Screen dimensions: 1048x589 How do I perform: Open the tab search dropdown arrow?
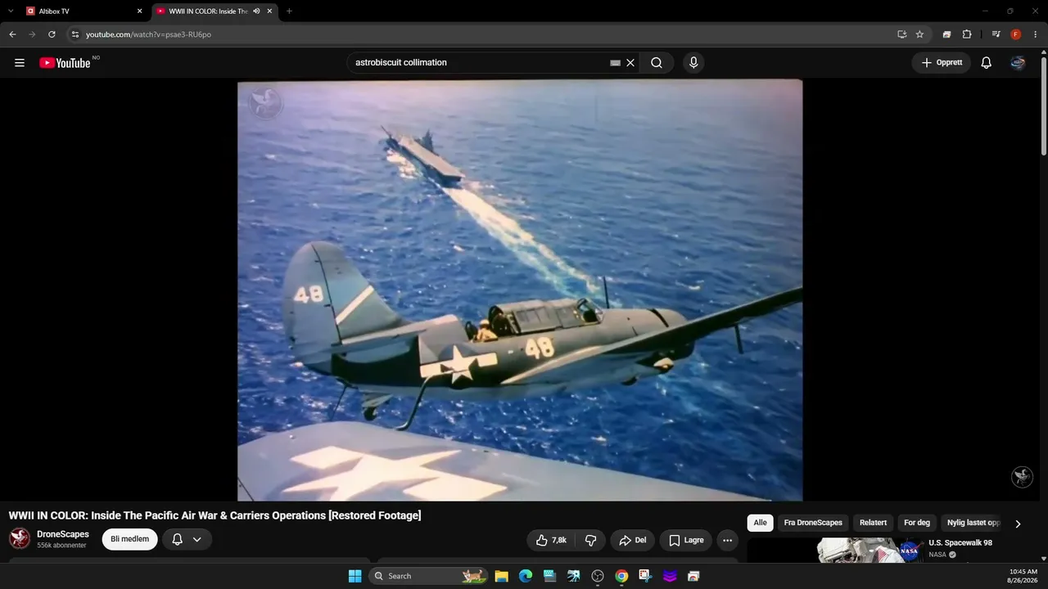(11, 11)
